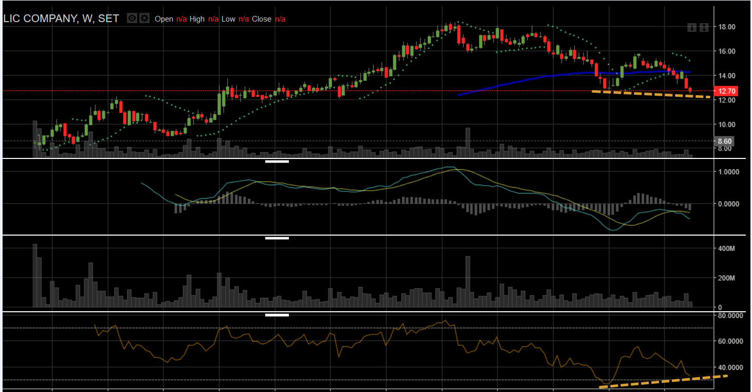Toggle the eye visibility icon beside SET

132,19
